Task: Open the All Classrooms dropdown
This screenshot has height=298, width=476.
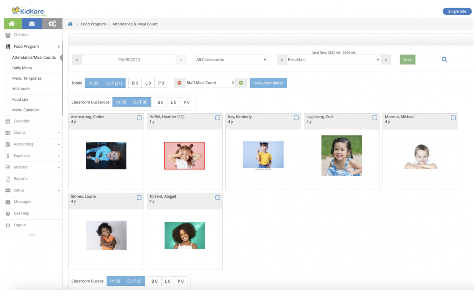Action: (231, 59)
